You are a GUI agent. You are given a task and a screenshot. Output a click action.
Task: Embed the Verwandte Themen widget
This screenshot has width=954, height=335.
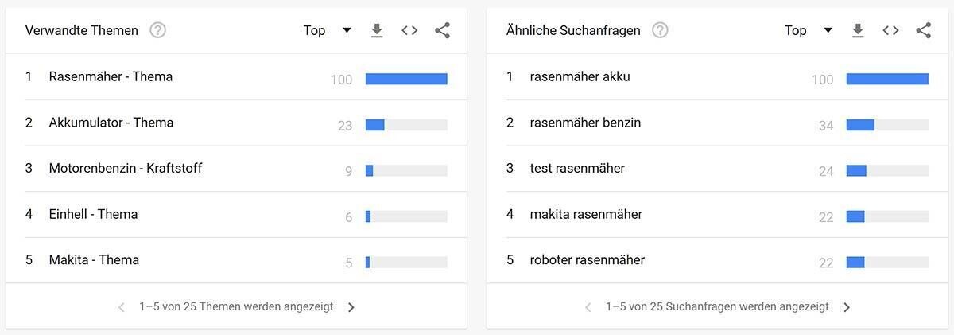(x=409, y=30)
